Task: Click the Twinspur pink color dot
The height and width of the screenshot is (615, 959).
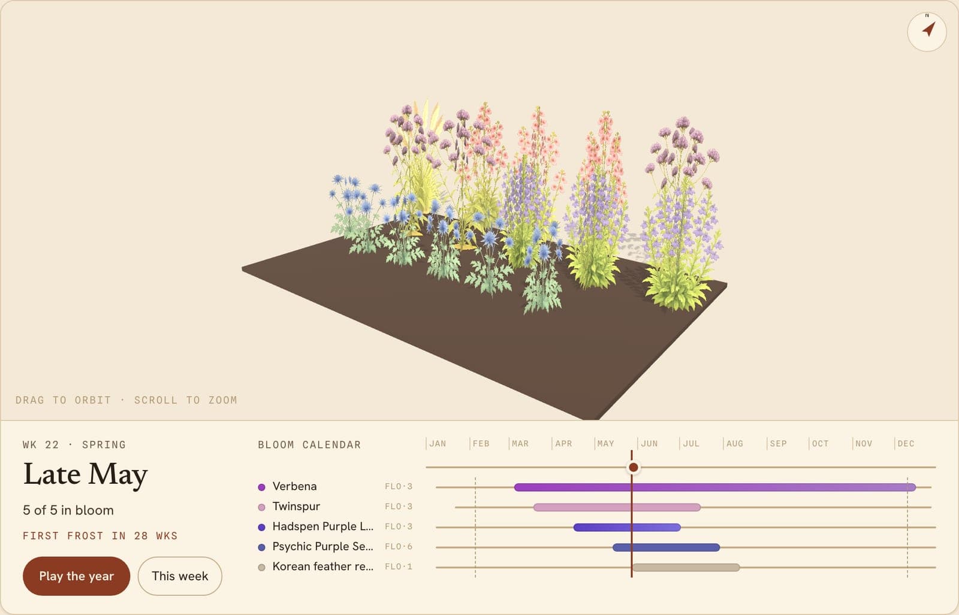Action: click(261, 507)
